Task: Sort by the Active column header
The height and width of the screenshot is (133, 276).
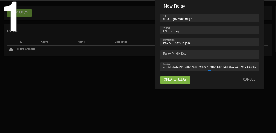Action: [x=44, y=42]
